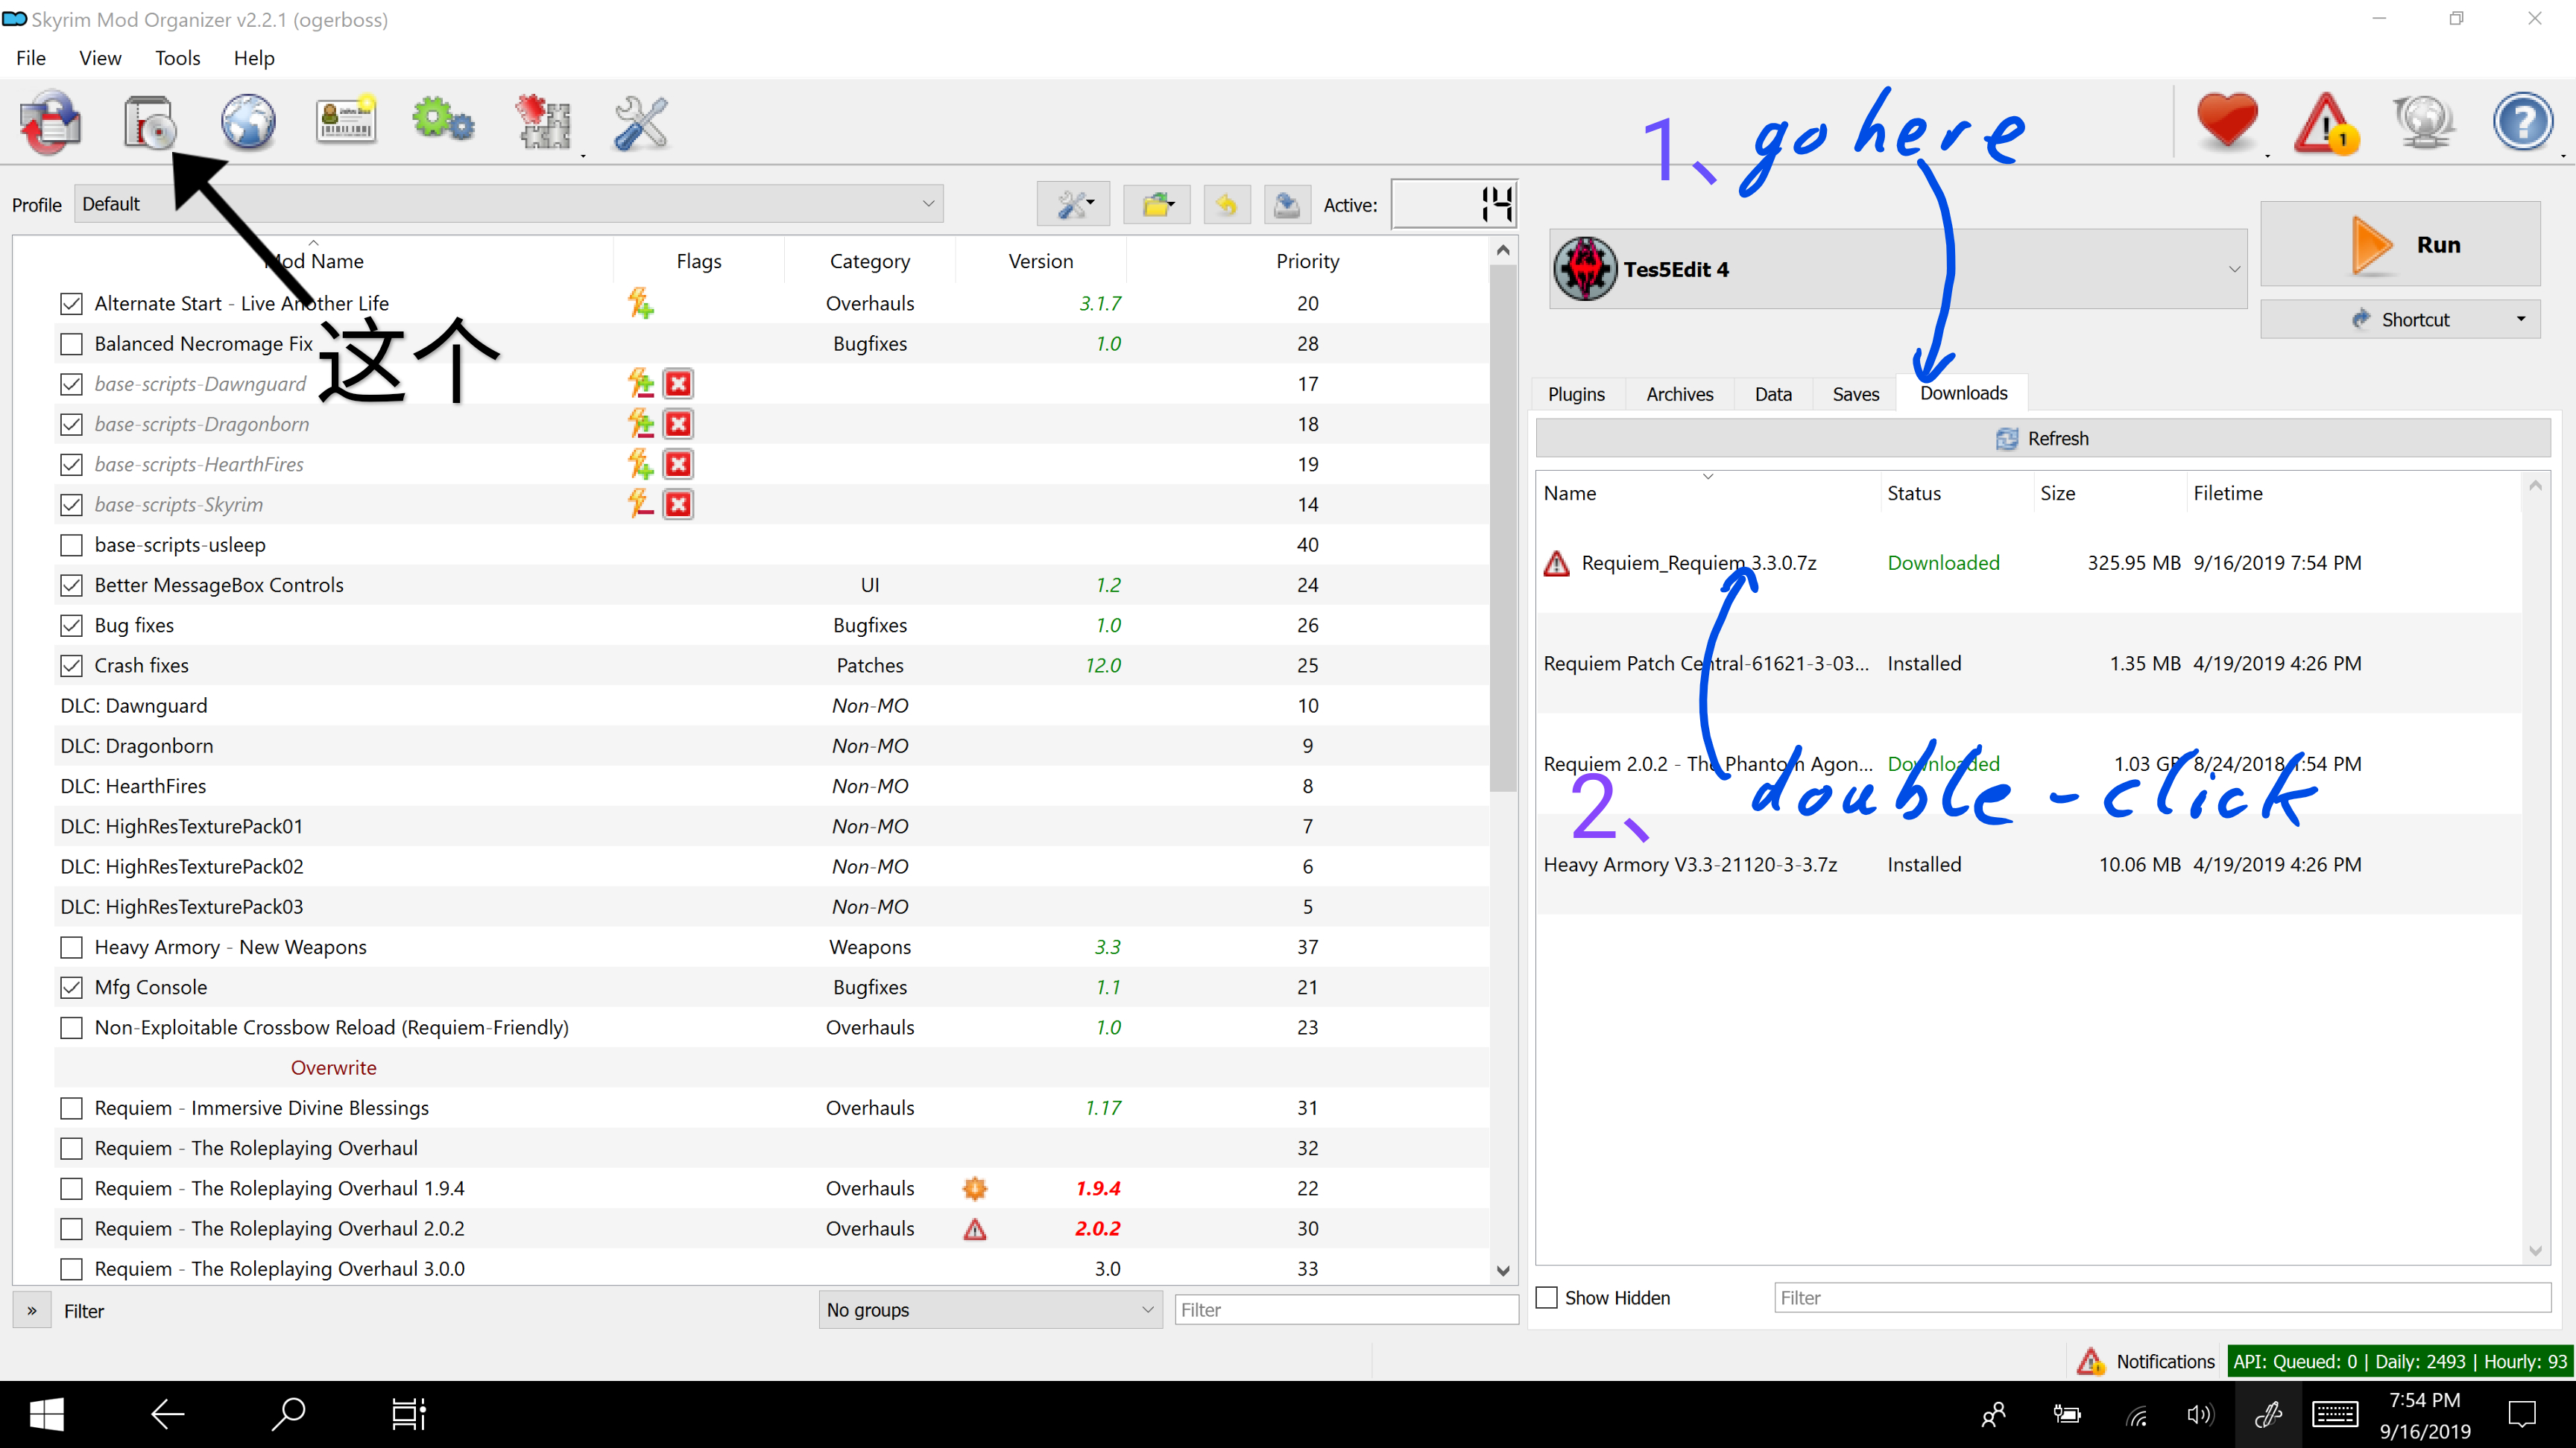Click the restore backup yellow arrow icon
This screenshot has width=2576, height=1448.
[x=1227, y=205]
